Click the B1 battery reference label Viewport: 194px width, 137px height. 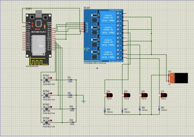[170, 72]
